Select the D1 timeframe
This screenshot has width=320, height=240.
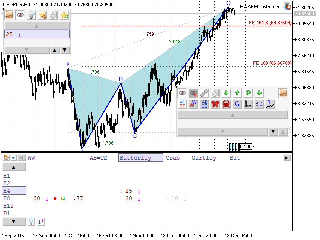point(7,213)
